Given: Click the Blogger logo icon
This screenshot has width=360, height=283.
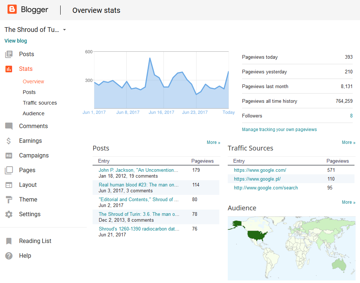Looking at the screenshot, I should click(x=12, y=10).
